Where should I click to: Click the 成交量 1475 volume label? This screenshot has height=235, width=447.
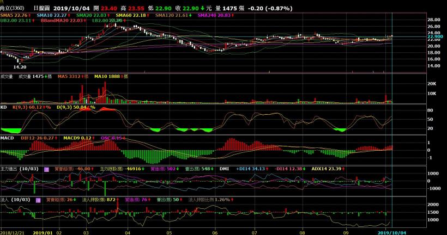pos(35,77)
